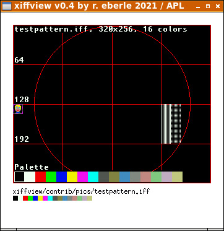The image size is (224, 231).
Task: Select the pastel green swatch in the large Palette bar
Action: (x=156, y=177)
